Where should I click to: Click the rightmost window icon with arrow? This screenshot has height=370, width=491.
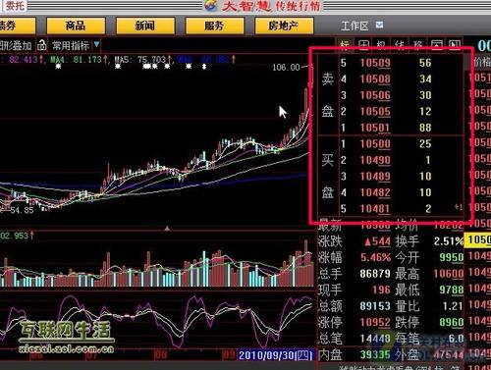(455, 45)
